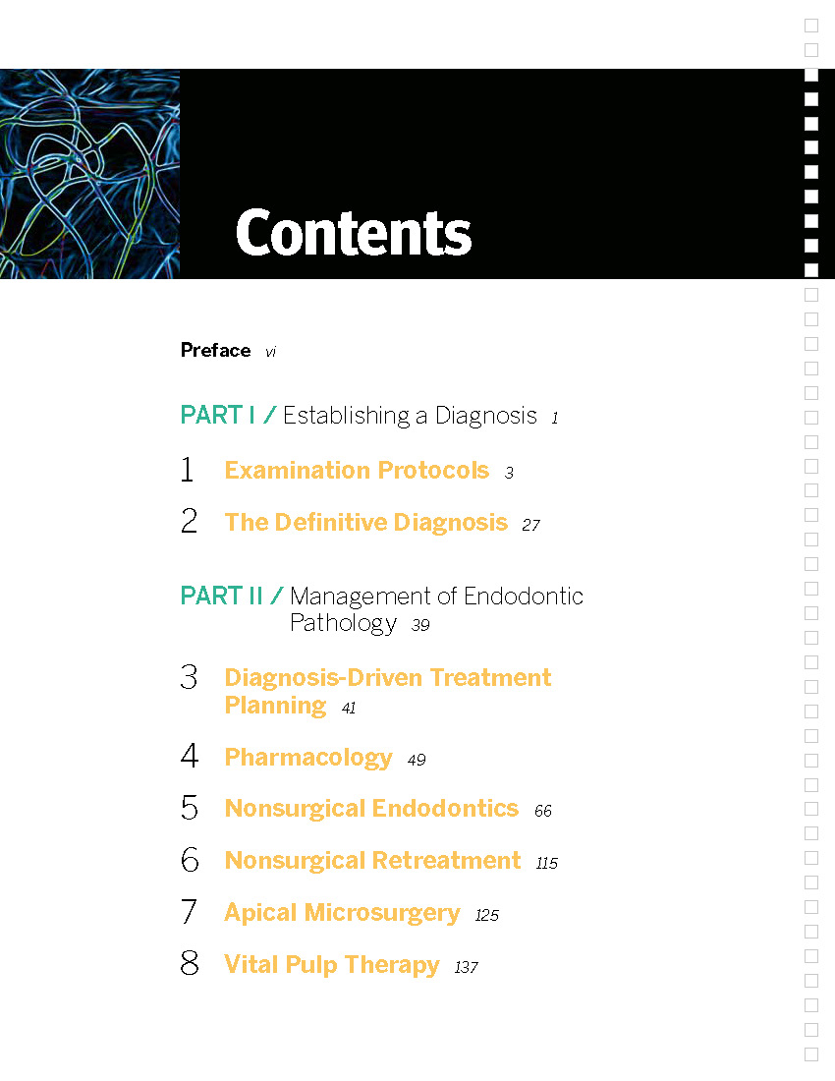This screenshot has height=1081, width=835.
Task: Select the Vital Pulp Therapy chapter
Action: pyautogui.click(x=332, y=964)
